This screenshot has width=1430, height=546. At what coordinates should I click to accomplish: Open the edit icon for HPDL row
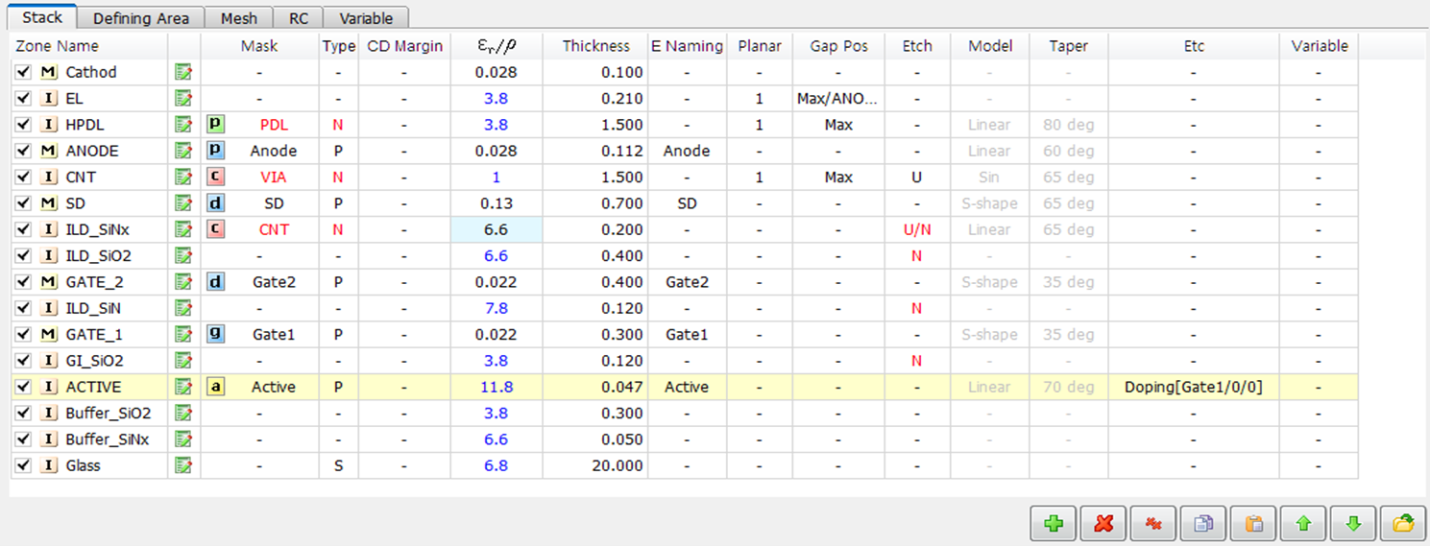tap(183, 125)
